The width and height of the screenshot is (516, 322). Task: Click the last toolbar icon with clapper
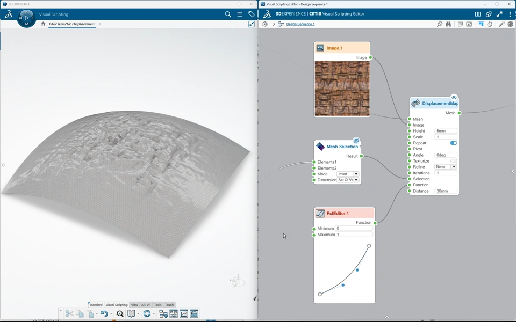(x=194, y=314)
